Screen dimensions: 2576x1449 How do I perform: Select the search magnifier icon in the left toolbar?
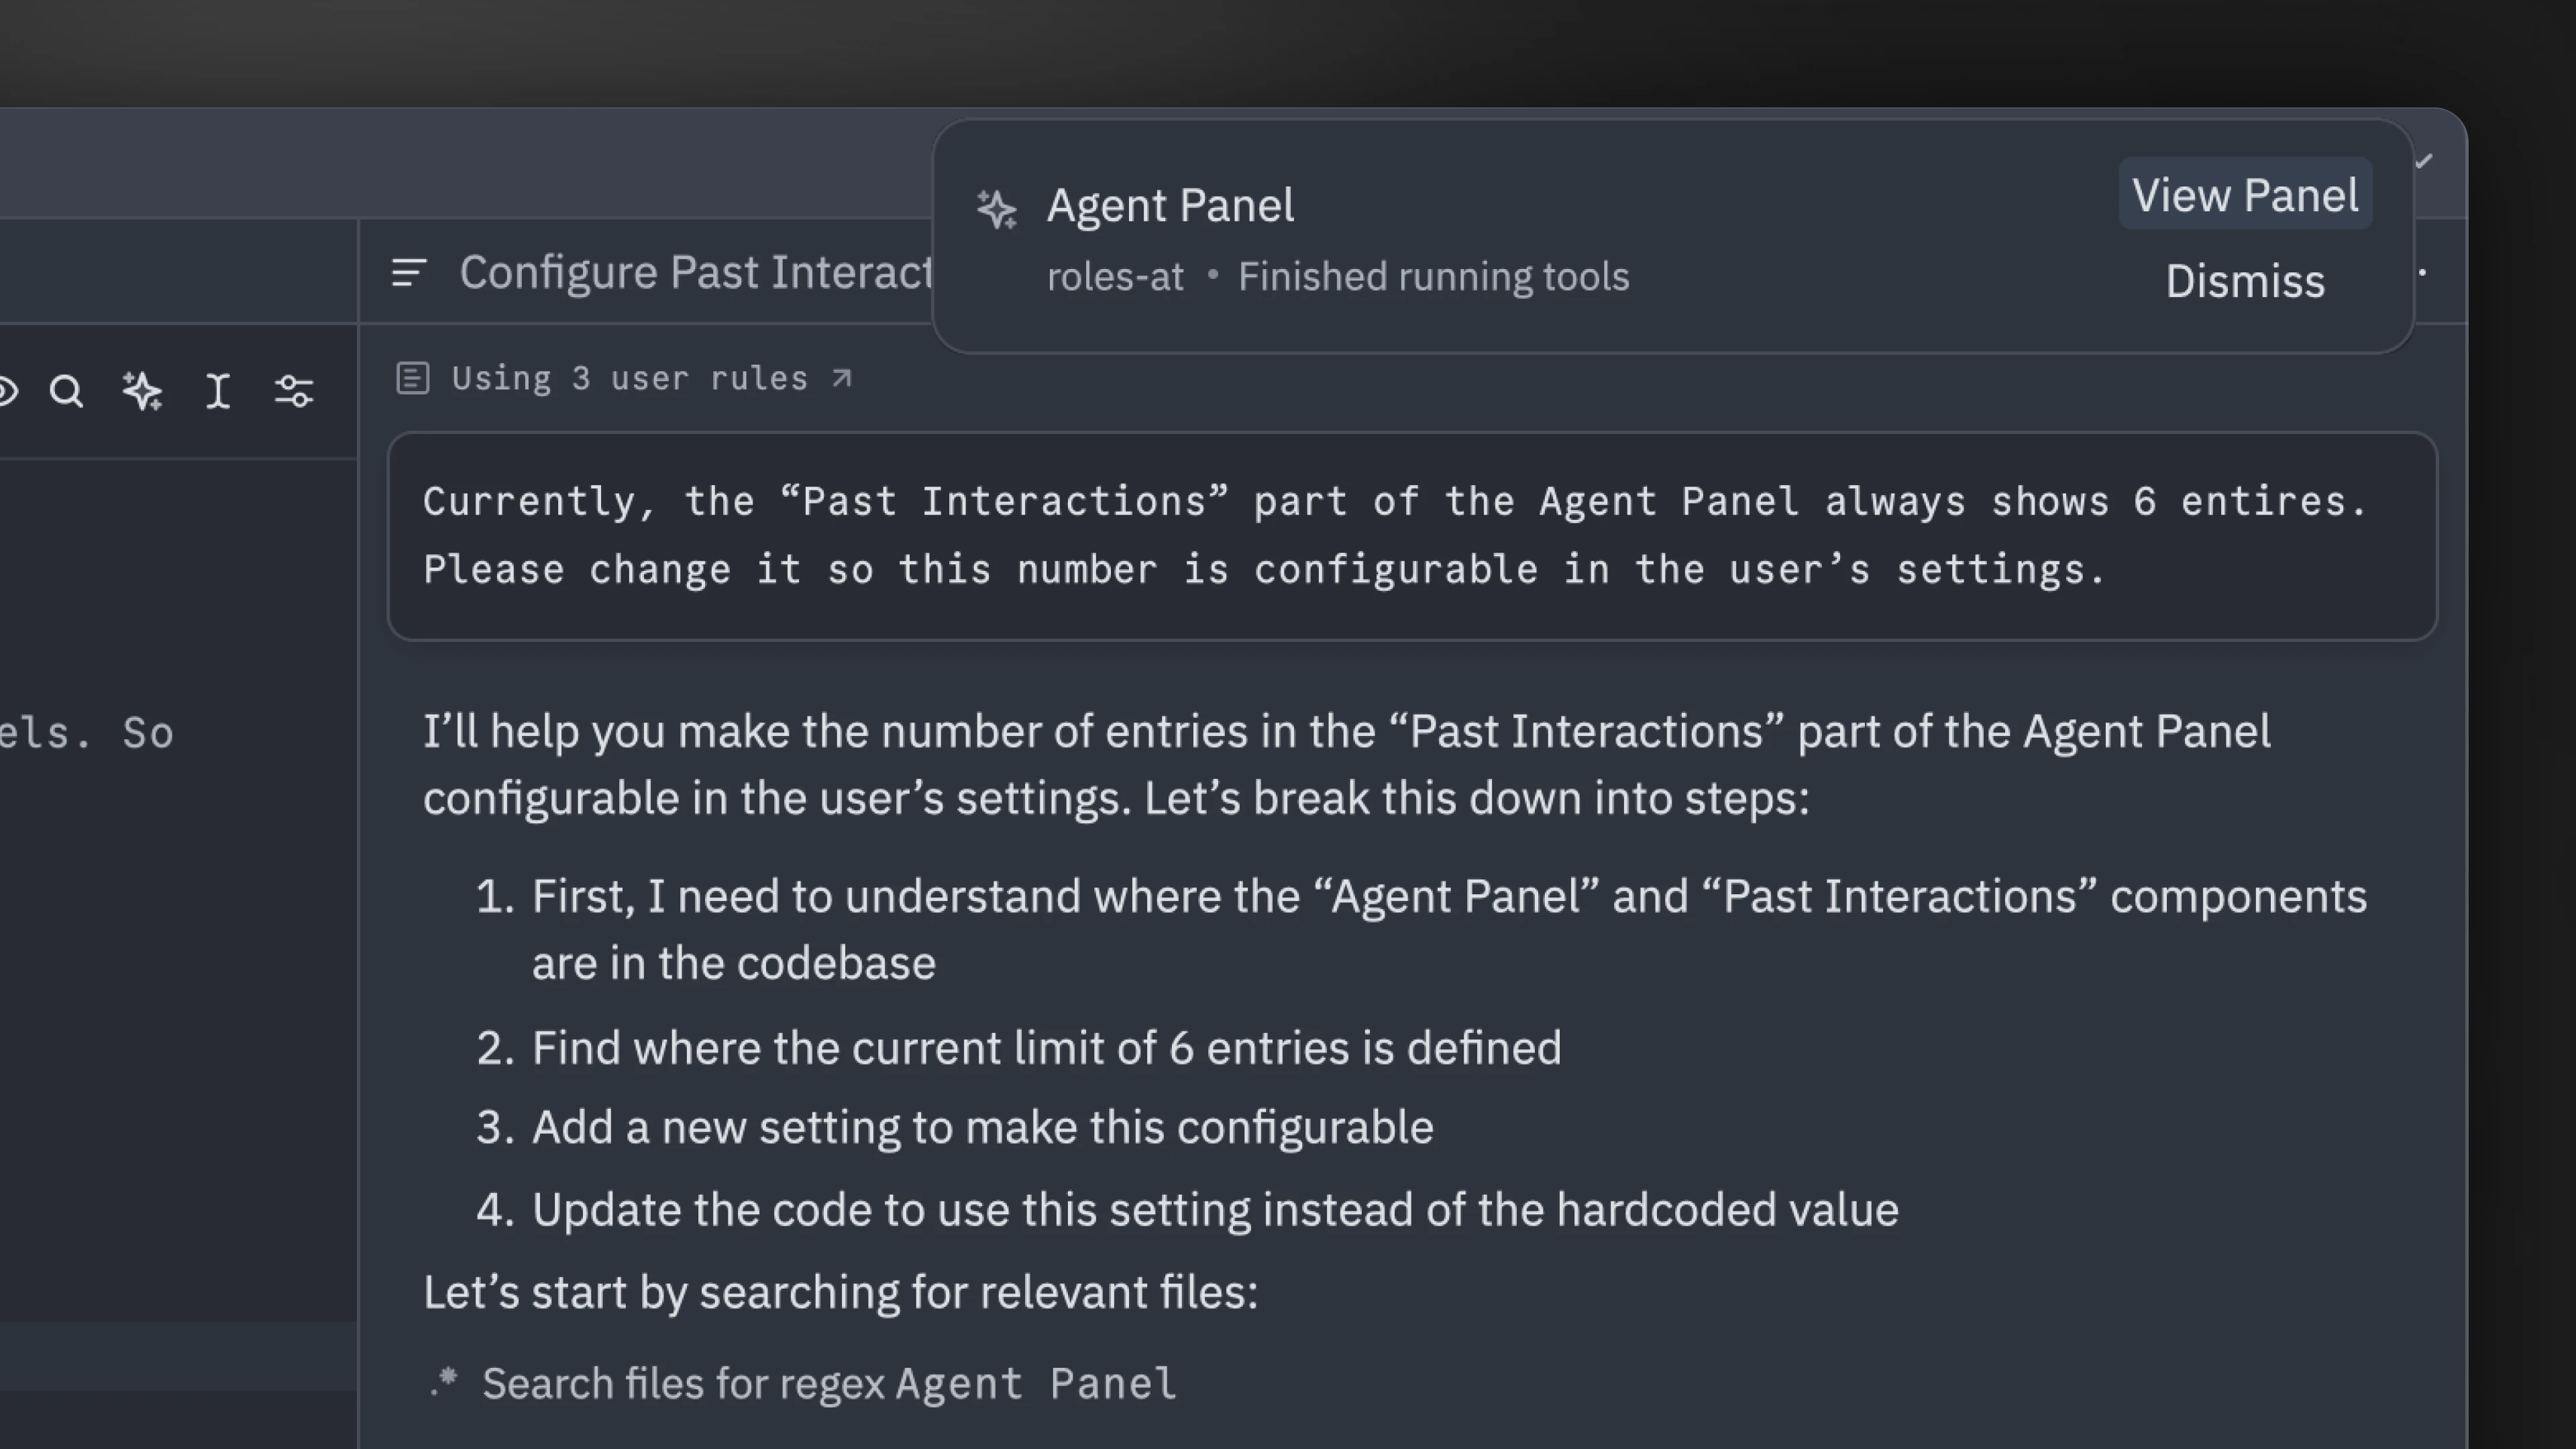[x=65, y=392]
